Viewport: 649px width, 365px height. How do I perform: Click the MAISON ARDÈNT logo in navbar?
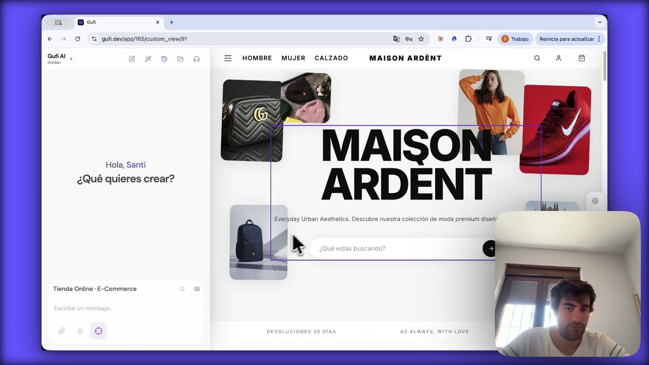[x=406, y=58]
